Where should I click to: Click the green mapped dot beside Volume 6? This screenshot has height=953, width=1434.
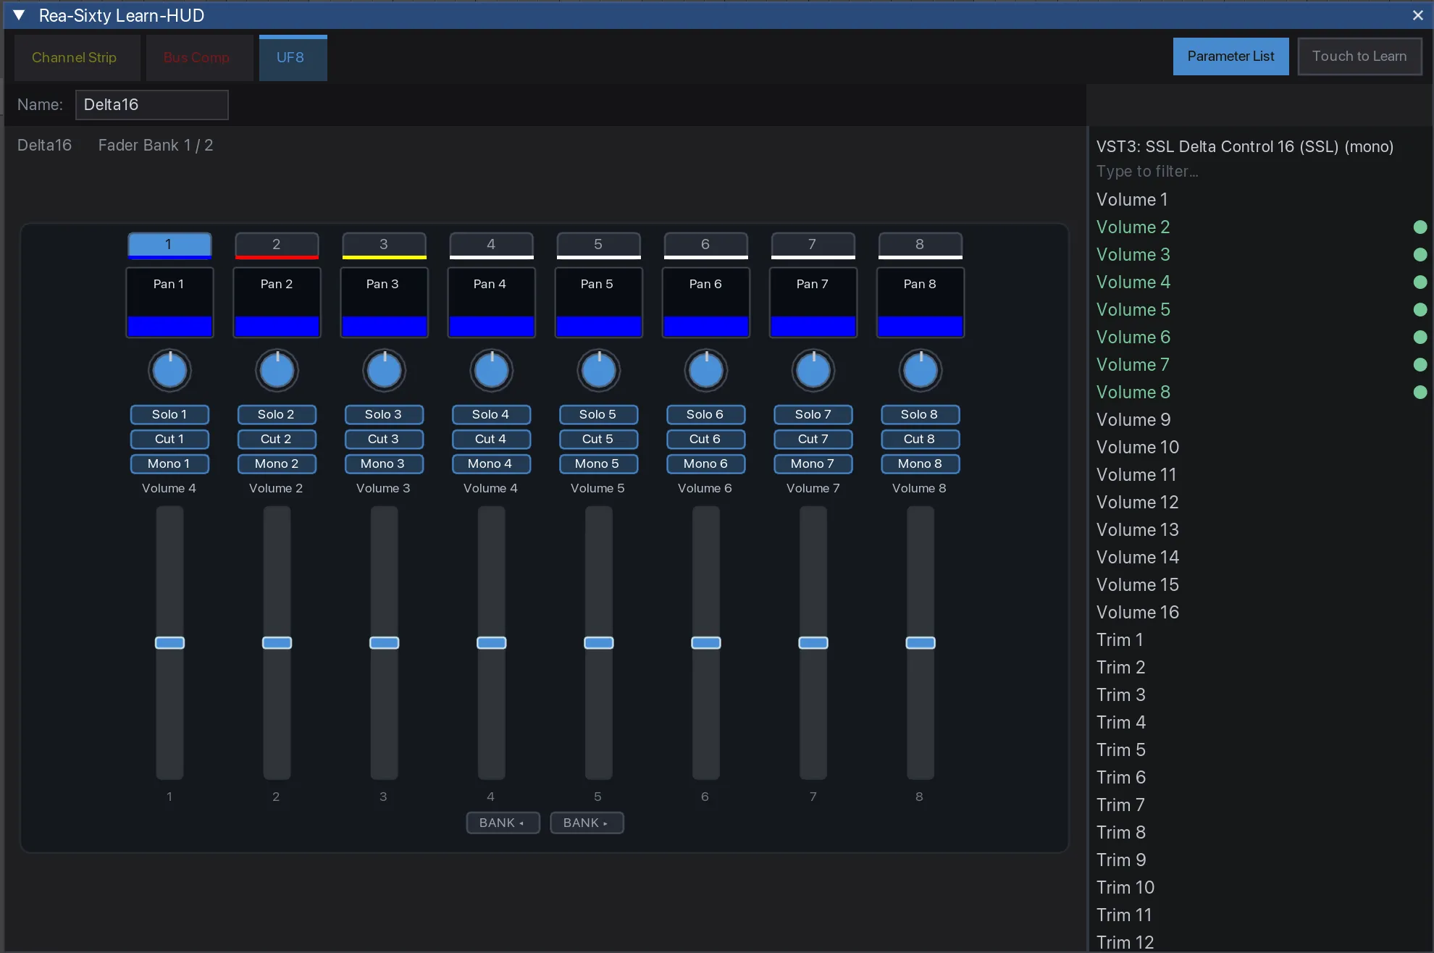coord(1420,337)
